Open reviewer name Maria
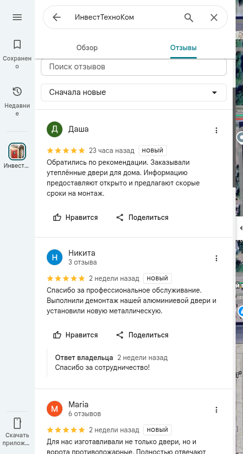 [79, 404]
